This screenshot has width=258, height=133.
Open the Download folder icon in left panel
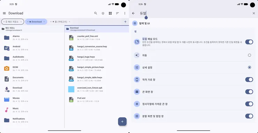pyautogui.click(x=7, y=89)
